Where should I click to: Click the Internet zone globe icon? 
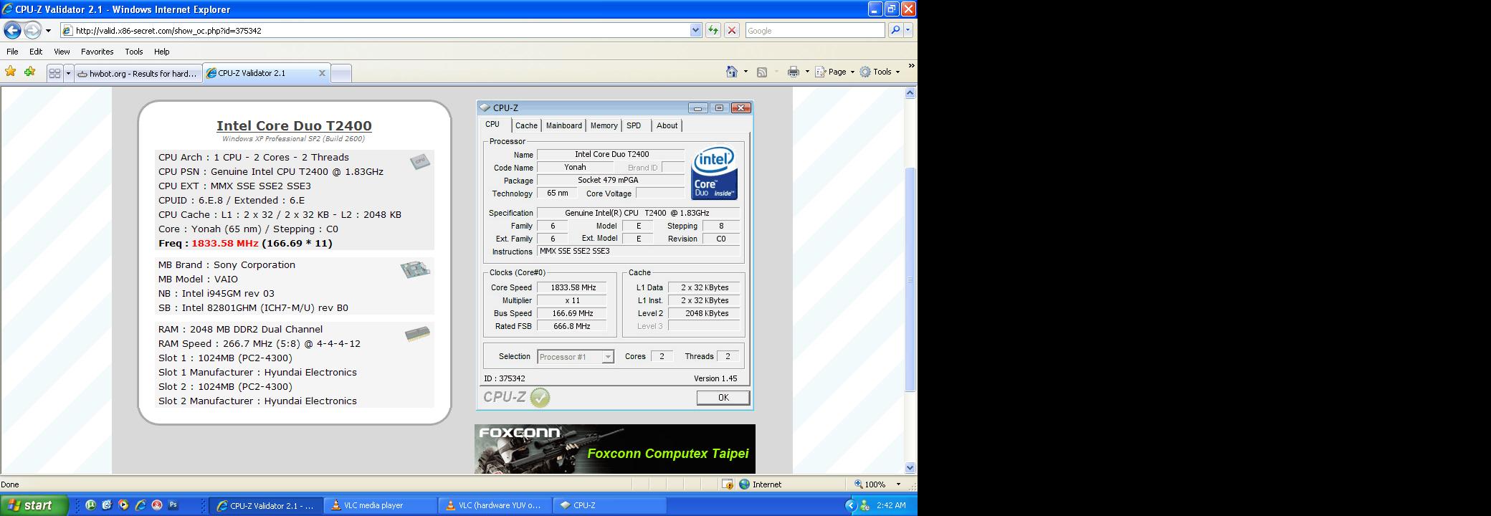click(745, 484)
